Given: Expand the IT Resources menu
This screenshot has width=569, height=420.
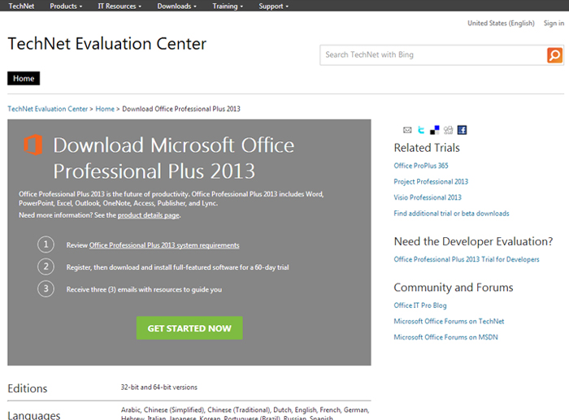Looking at the screenshot, I should click(119, 6).
